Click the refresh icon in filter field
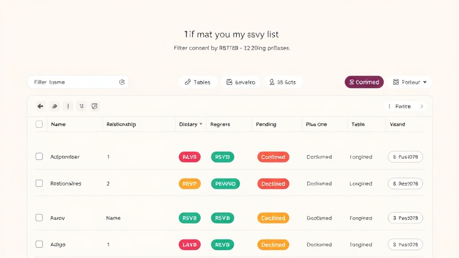 (x=122, y=82)
